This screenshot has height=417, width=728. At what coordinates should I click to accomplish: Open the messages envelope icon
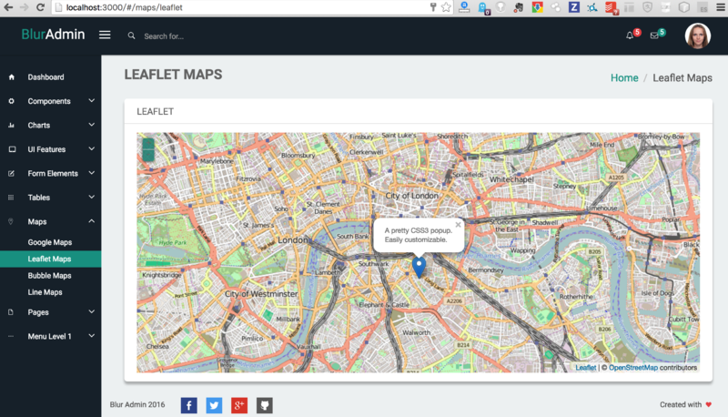tap(654, 36)
